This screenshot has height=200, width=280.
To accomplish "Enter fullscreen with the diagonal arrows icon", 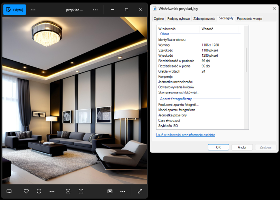I will (140, 191).
